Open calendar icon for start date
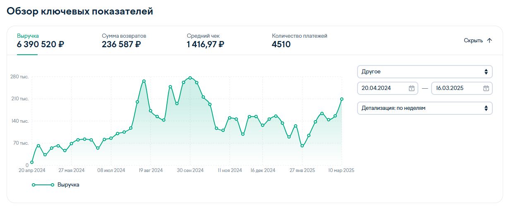511x206 pixels. point(412,88)
